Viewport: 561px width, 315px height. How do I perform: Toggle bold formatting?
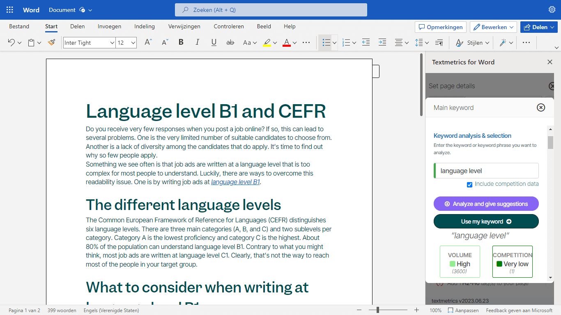pyautogui.click(x=181, y=42)
